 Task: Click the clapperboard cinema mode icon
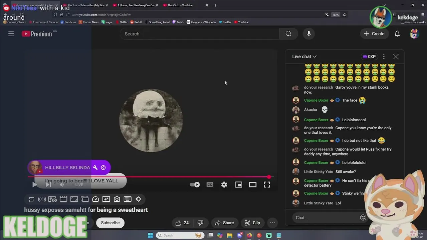[x=63, y=199]
